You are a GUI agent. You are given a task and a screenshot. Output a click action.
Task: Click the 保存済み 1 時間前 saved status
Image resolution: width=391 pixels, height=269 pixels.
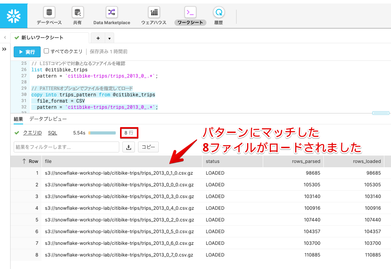click(x=109, y=52)
